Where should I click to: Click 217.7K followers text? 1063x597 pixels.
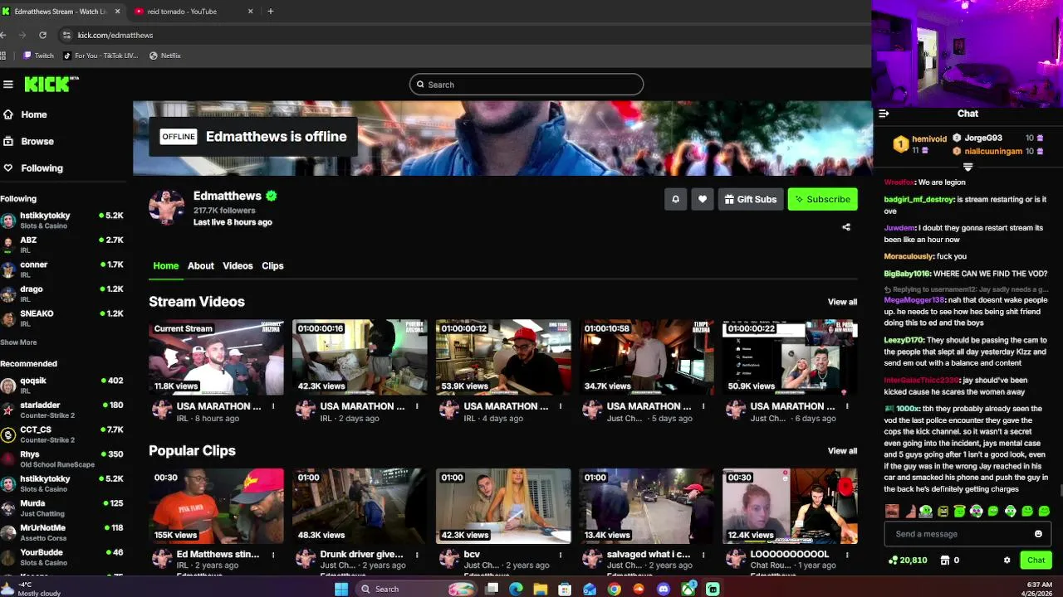pos(224,211)
